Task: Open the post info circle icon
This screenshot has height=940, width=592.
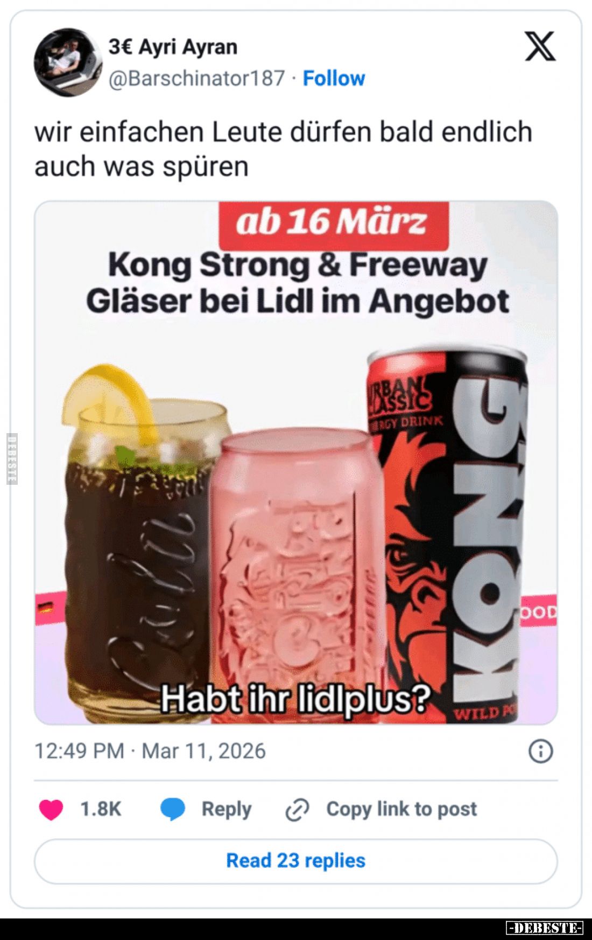Action: point(541,751)
